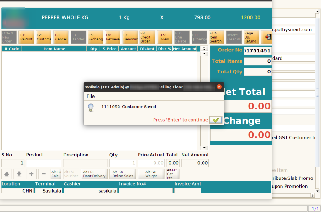
Task: Click the exit door icon button
Action: [267, 37]
